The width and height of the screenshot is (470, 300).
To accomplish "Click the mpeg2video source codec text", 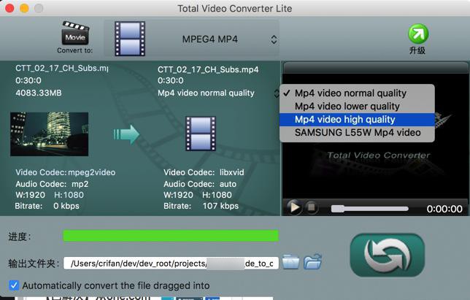I will 92,172.
